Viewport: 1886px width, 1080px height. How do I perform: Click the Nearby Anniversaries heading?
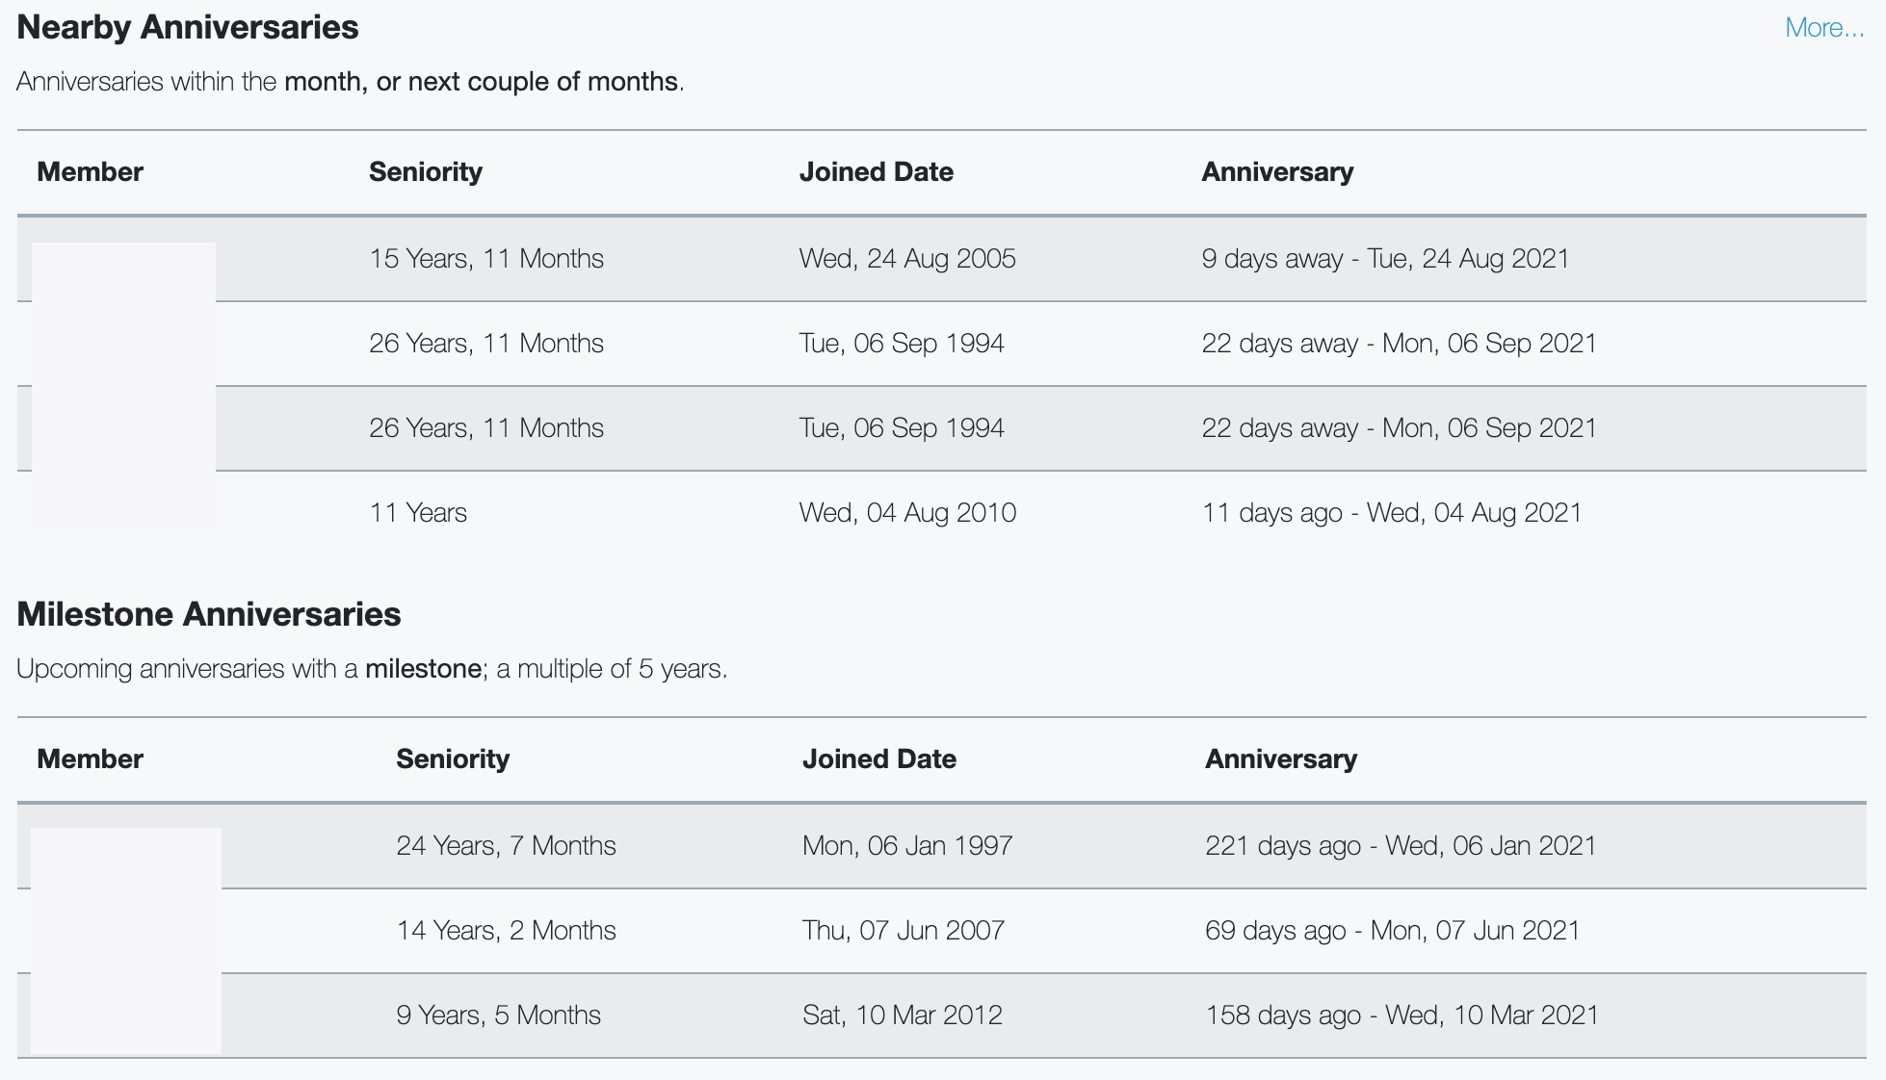[x=189, y=27]
